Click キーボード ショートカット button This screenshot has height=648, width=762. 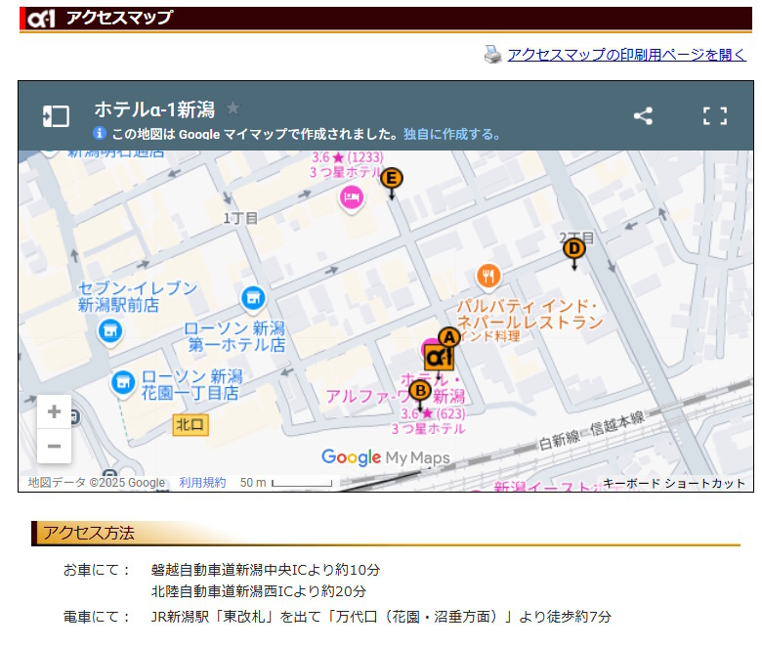[x=673, y=483]
